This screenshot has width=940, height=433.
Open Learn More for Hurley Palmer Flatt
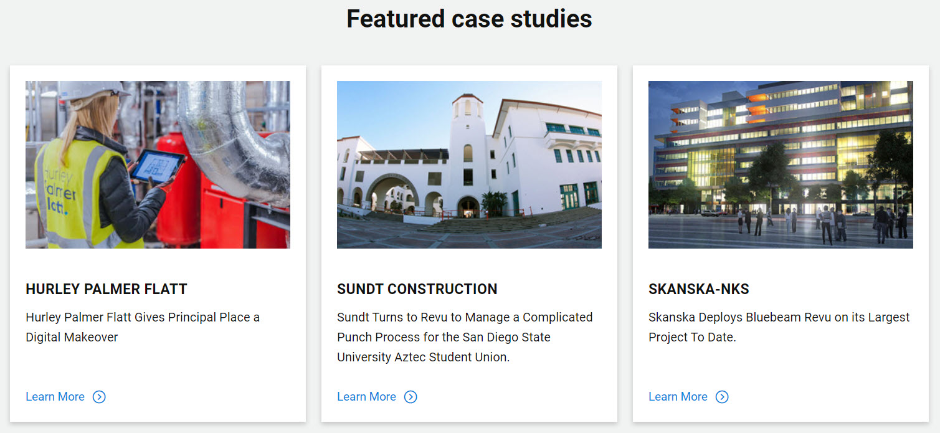pyautogui.click(x=55, y=397)
